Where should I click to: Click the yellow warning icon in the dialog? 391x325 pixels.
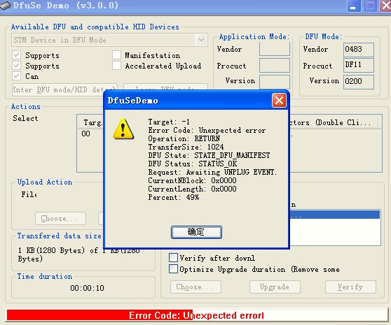(x=123, y=129)
